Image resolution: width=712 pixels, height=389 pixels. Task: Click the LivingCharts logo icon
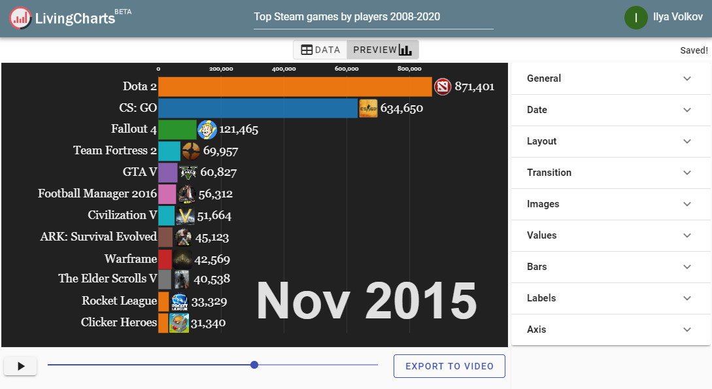[20, 18]
